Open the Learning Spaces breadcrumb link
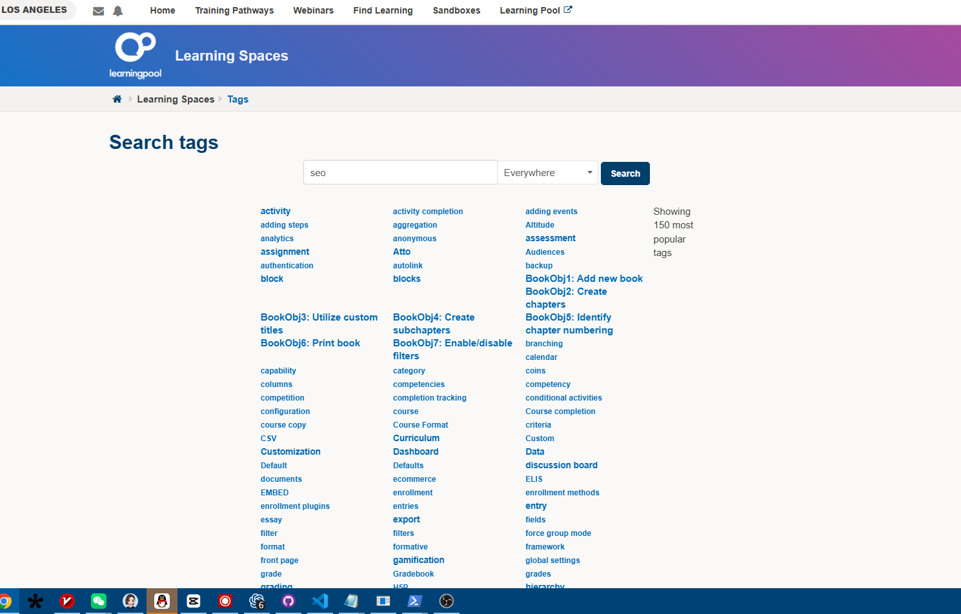961x614 pixels. point(176,99)
